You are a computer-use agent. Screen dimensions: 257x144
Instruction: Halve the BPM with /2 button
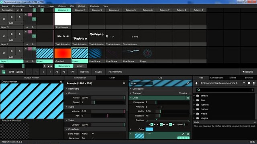(x=57, y=72)
